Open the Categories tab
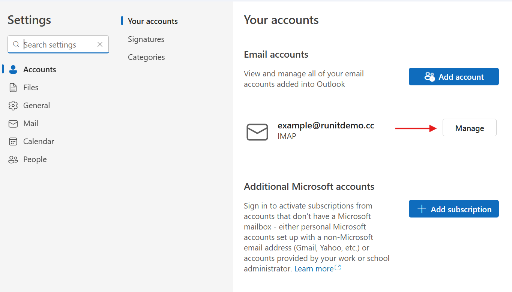The width and height of the screenshot is (512, 292). [146, 57]
